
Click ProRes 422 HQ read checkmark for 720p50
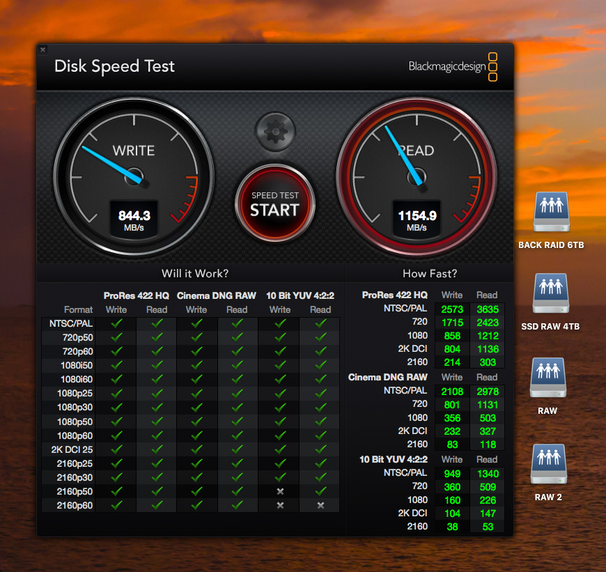point(157,337)
